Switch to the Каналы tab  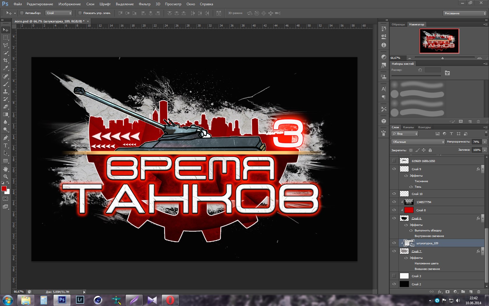point(408,127)
